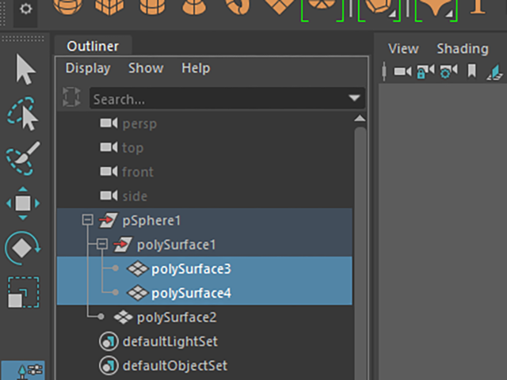507x380 pixels.
Task: Choose the Rotate tool
Action: tap(23, 248)
